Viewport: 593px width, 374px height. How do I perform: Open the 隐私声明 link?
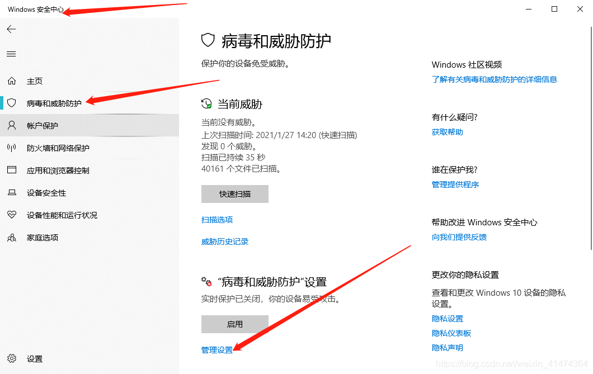click(x=448, y=348)
